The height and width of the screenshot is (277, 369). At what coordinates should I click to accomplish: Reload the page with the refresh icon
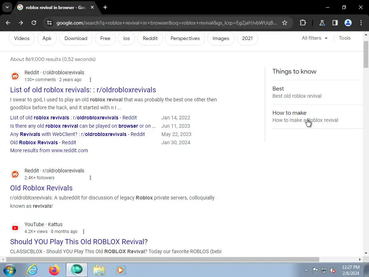pos(34,23)
